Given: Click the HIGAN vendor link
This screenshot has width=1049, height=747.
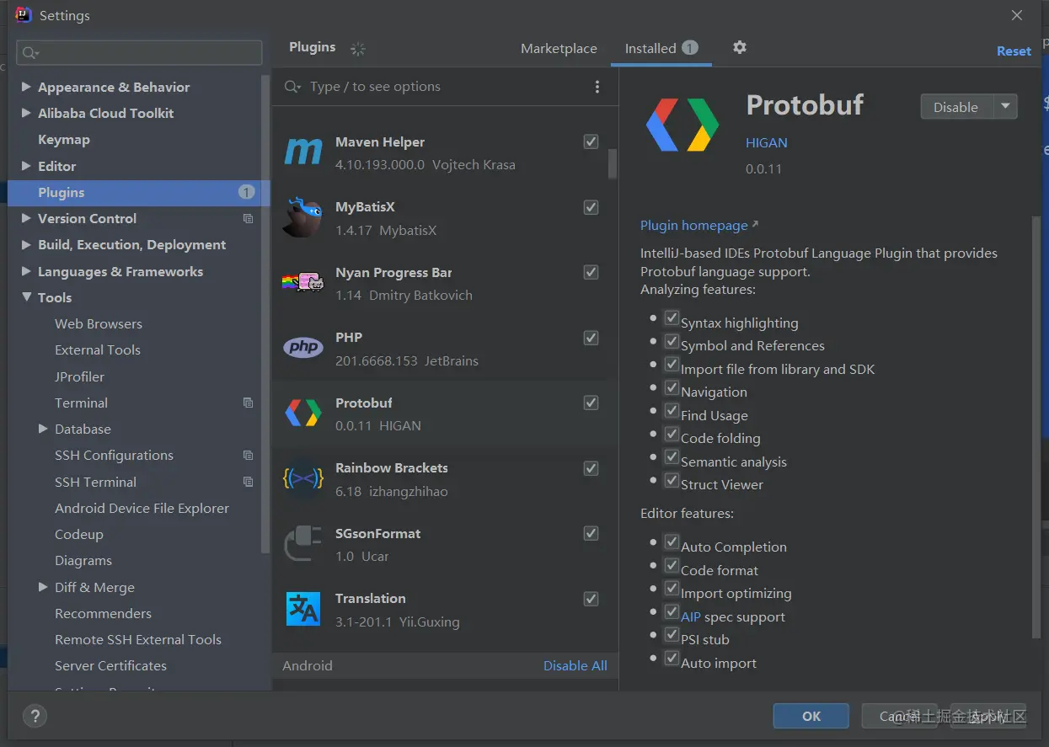Looking at the screenshot, I should 767,142.
